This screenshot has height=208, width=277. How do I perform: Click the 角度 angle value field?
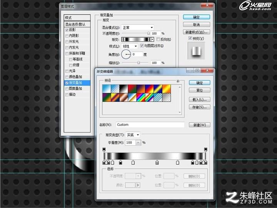coord(137,54)
